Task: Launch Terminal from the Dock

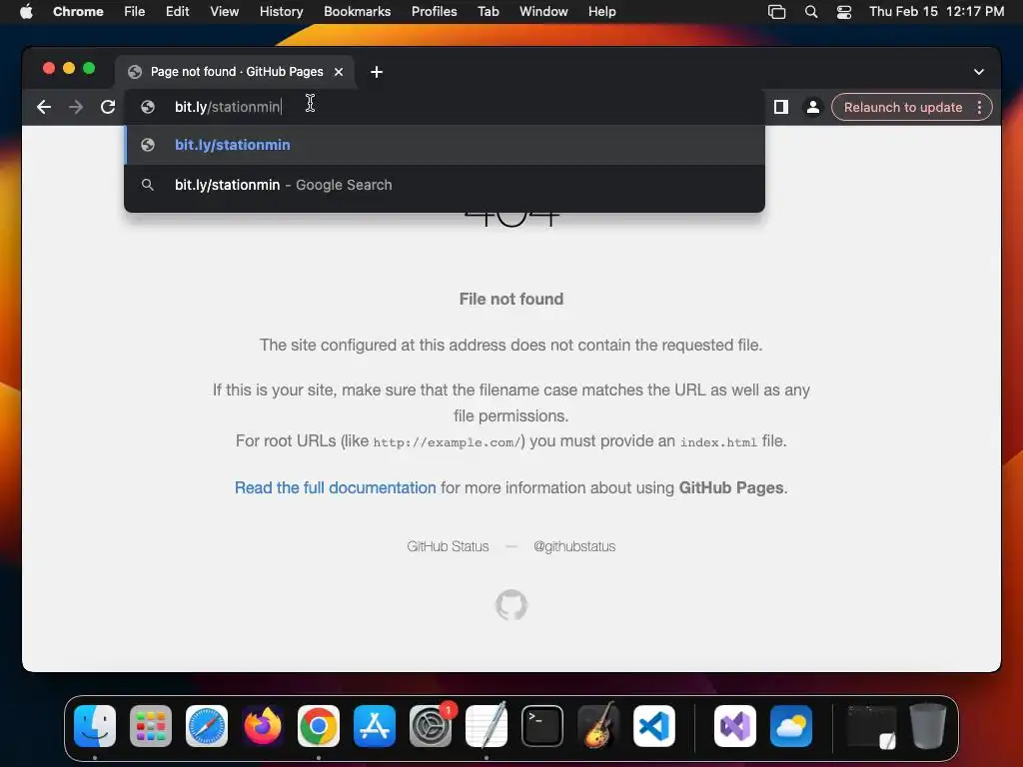Action: pos(542,726)
